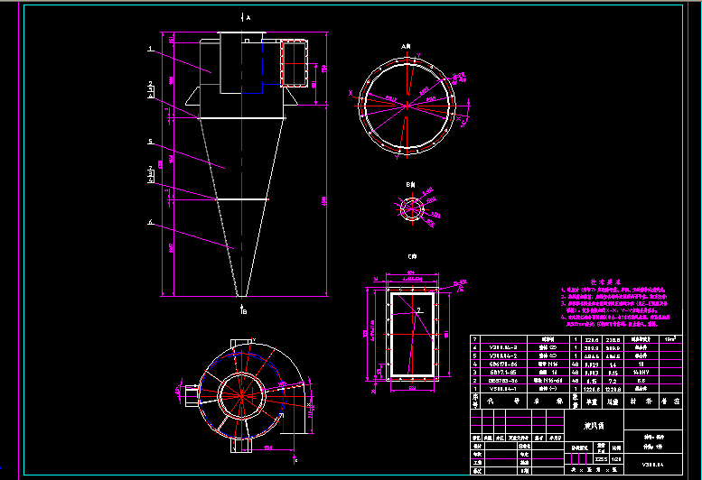Select part balloon number 5 beside the cone
Viewport: 702px width, 480px height.
(x=150, y=141)
